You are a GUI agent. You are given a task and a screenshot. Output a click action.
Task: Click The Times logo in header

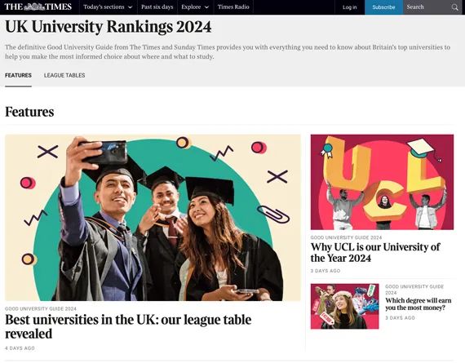(38, 7)
